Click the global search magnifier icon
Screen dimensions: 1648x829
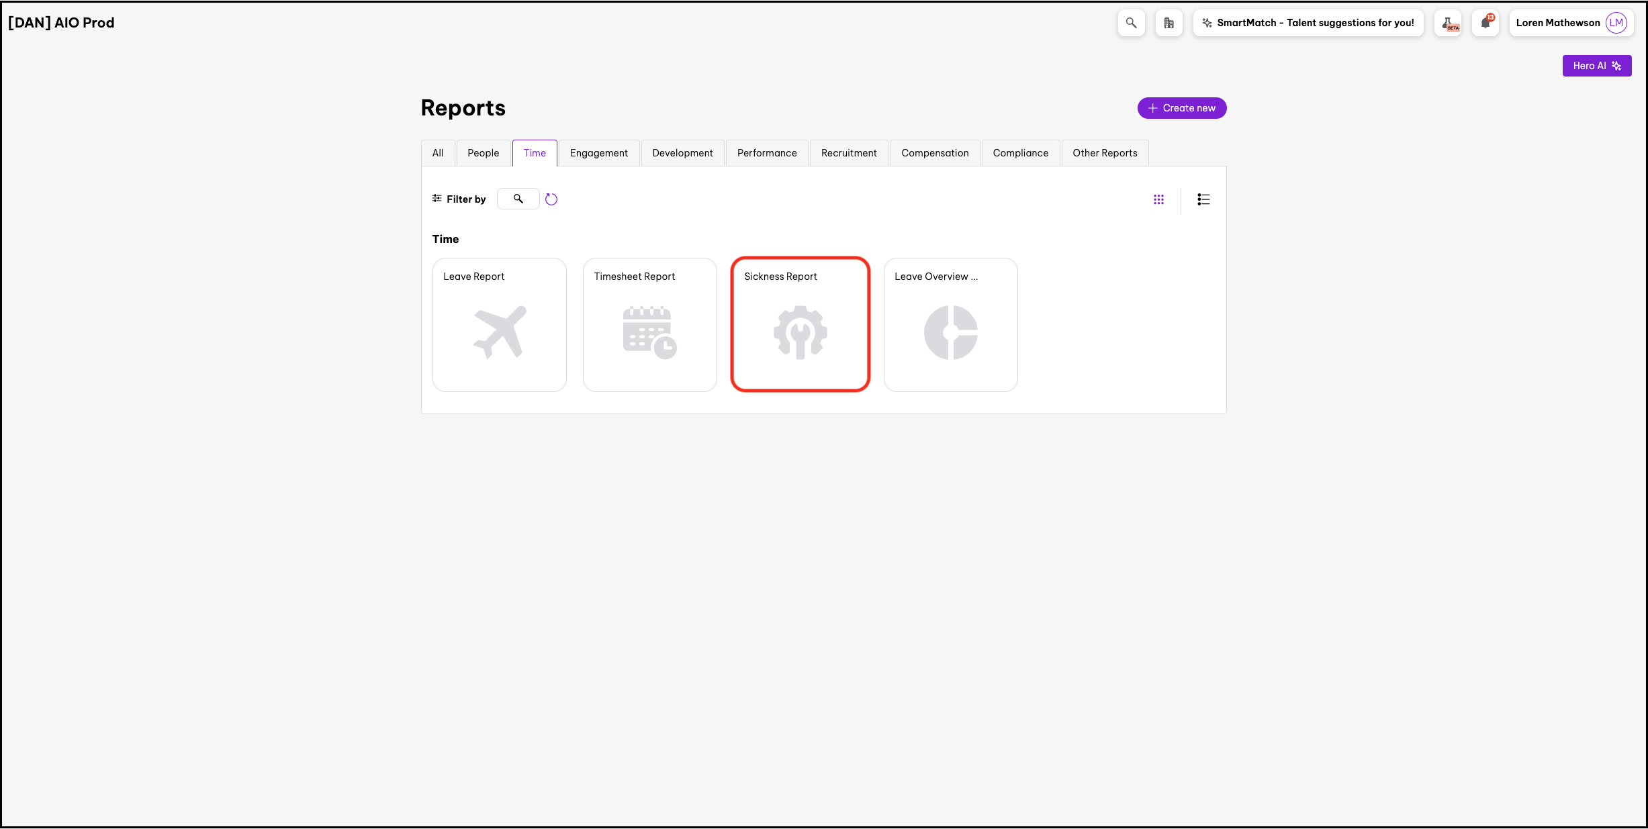1131,23
